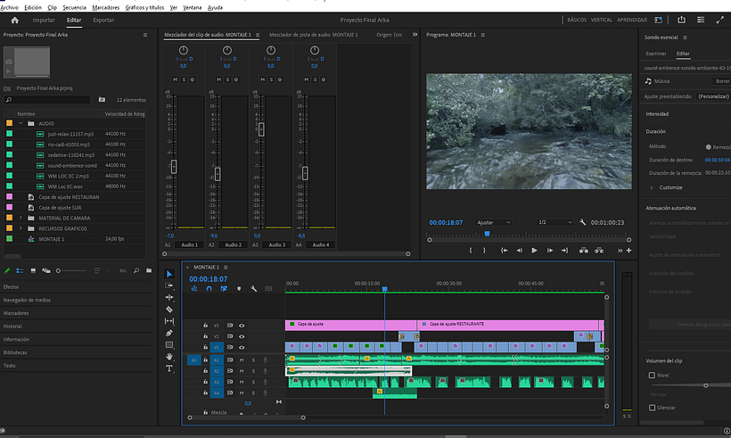Open the Ajustar zoom level dropdown

[493, 222]
